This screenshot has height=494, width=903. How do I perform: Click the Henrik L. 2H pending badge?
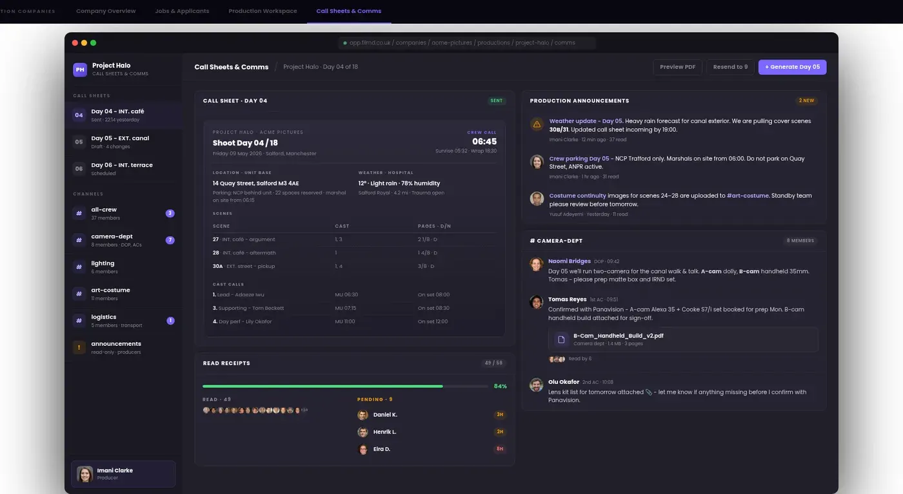pyautogui.click(x=499, y=432)
